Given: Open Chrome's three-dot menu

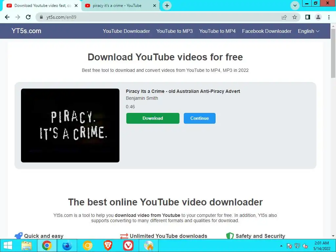Looking at the screenshot, I should [x=329, y=17].
